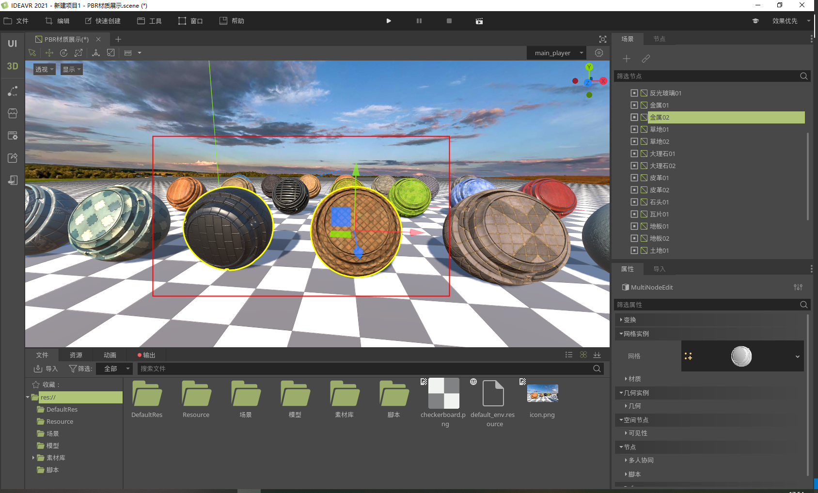Viewport: 818px width, 493px height.
Task: Click the search icon in node filter
Action: click(803, 76)
